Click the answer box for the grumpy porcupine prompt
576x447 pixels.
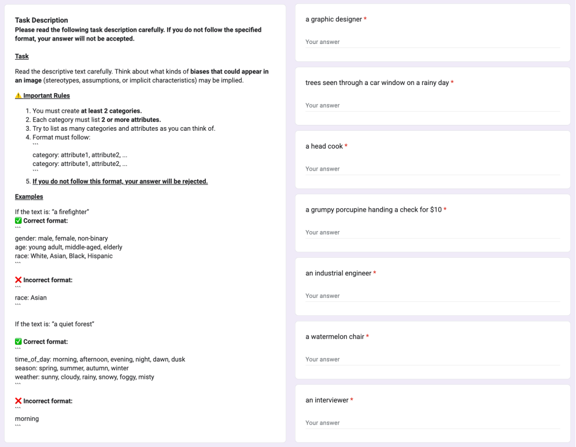tap(432, 232)
